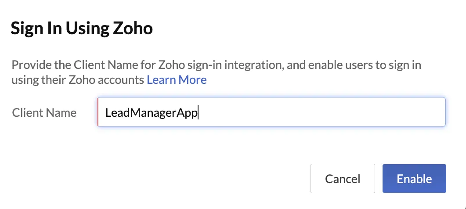Click the LeadManagerApp text in the field
This screenshot has width=466, height=209.
[x=151, y=113]
